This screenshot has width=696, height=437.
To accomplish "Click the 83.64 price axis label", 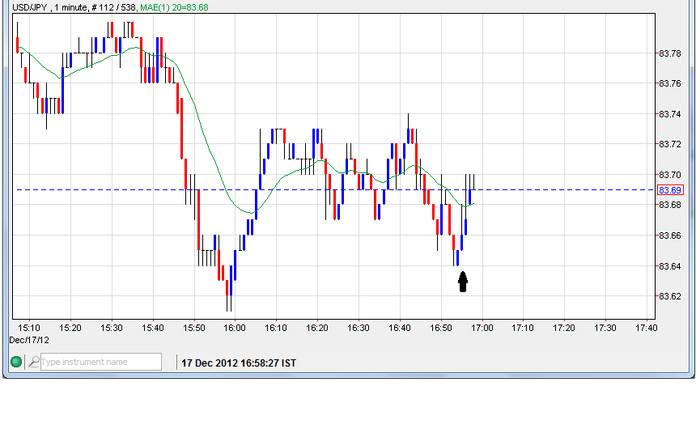I will 670,266.
